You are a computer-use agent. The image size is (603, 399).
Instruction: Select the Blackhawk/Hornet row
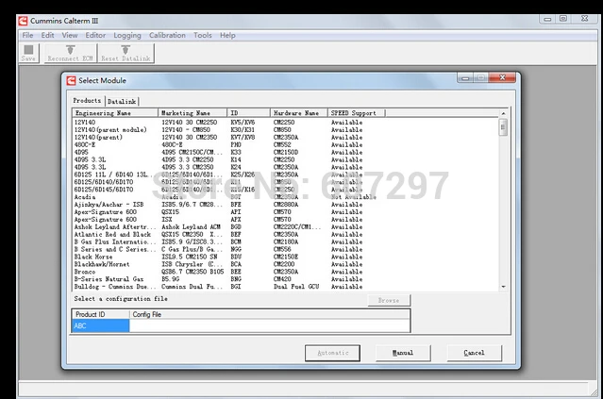click(287, 264)
